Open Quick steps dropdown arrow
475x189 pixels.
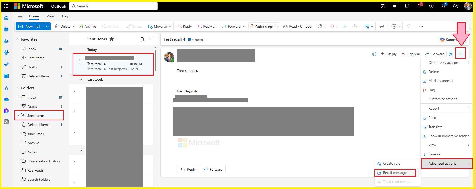[277, 26]
